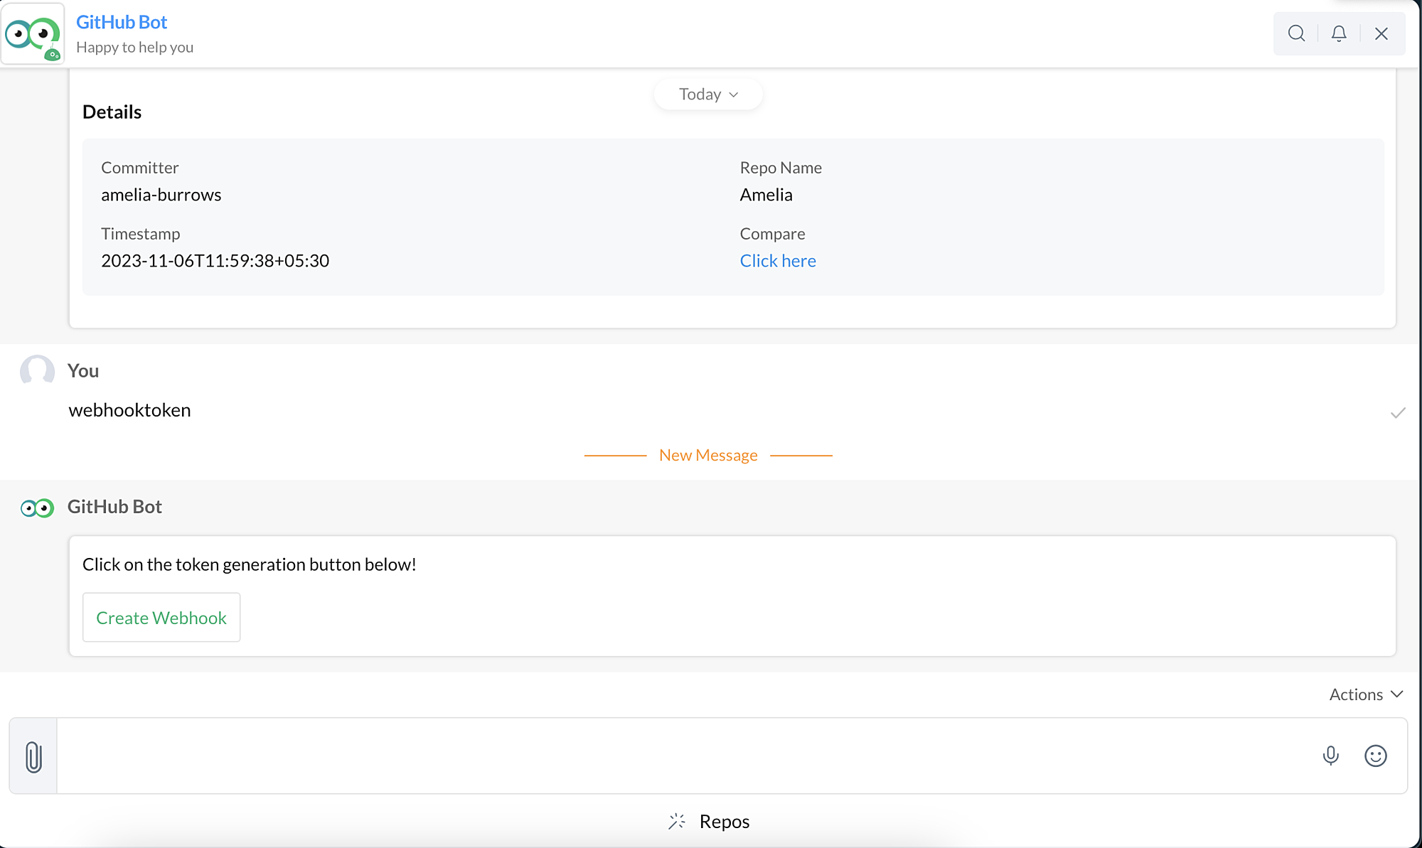Click the notification bell icon
The width and height of the screenshot is (1422, 848).
coord(1340,33)
